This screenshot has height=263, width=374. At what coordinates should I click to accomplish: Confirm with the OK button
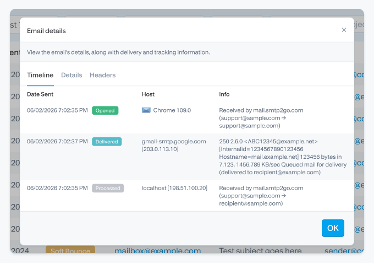333,228
